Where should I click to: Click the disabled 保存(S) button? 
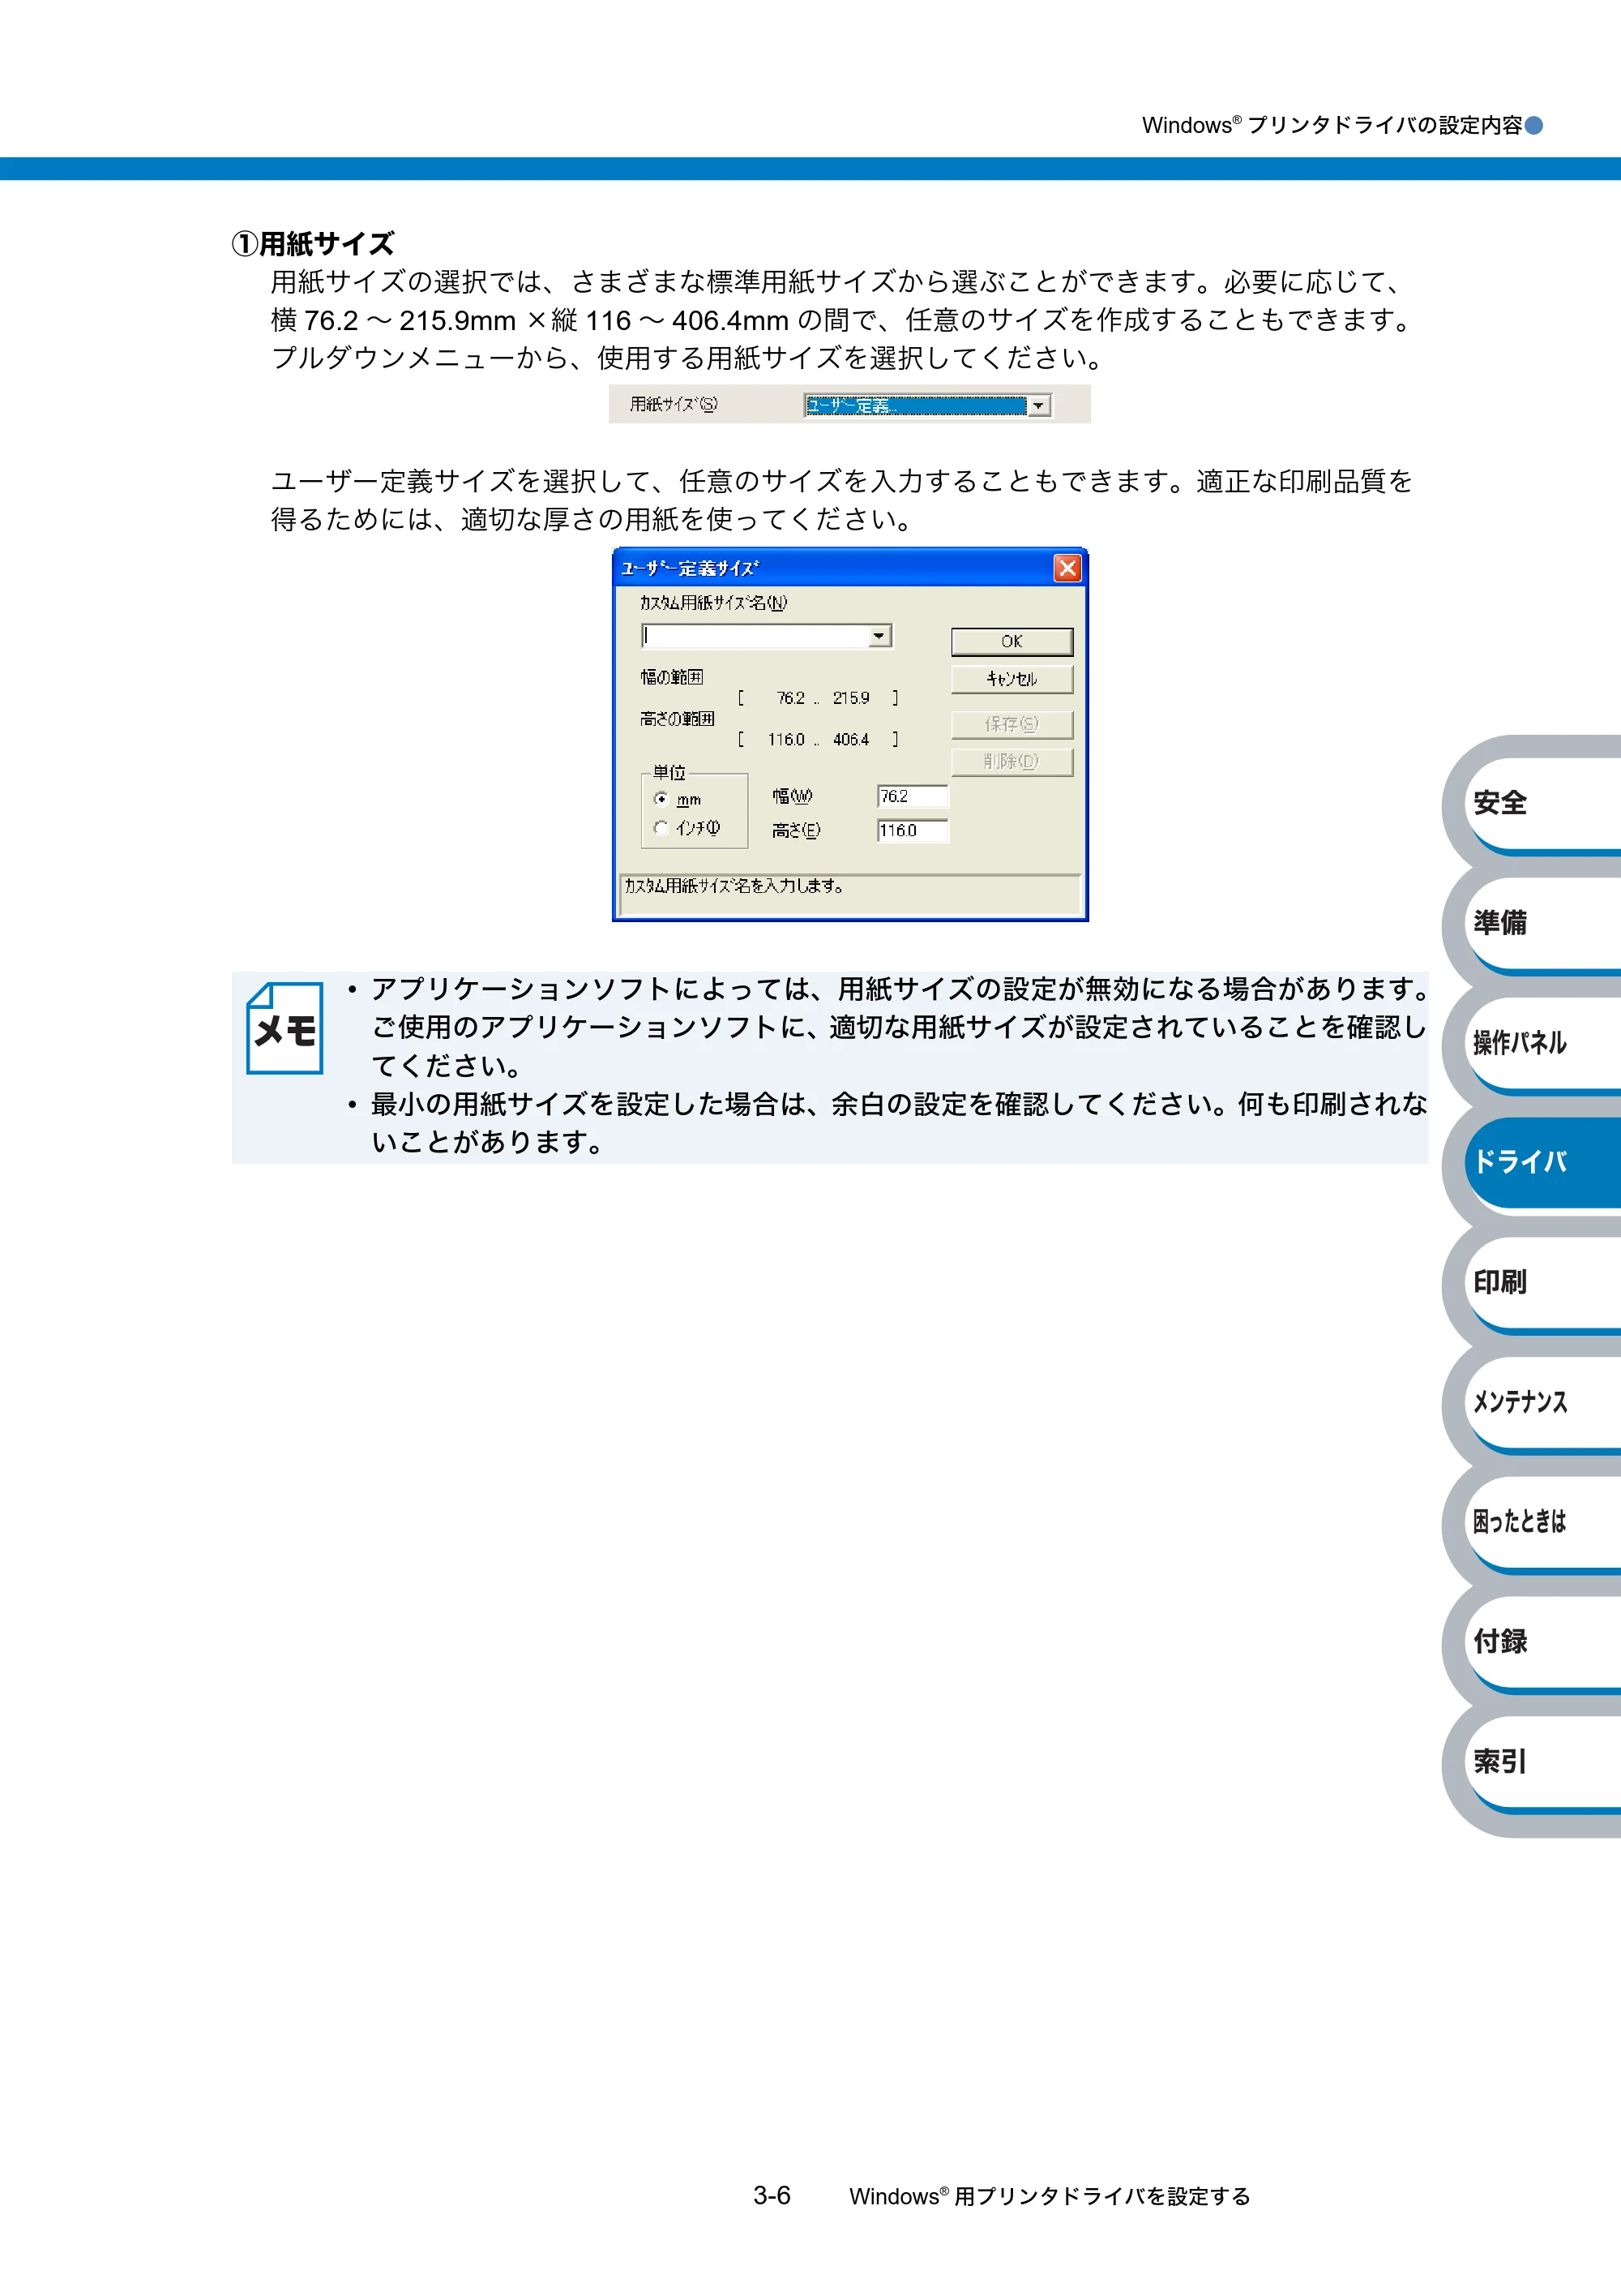(1012, 724)
